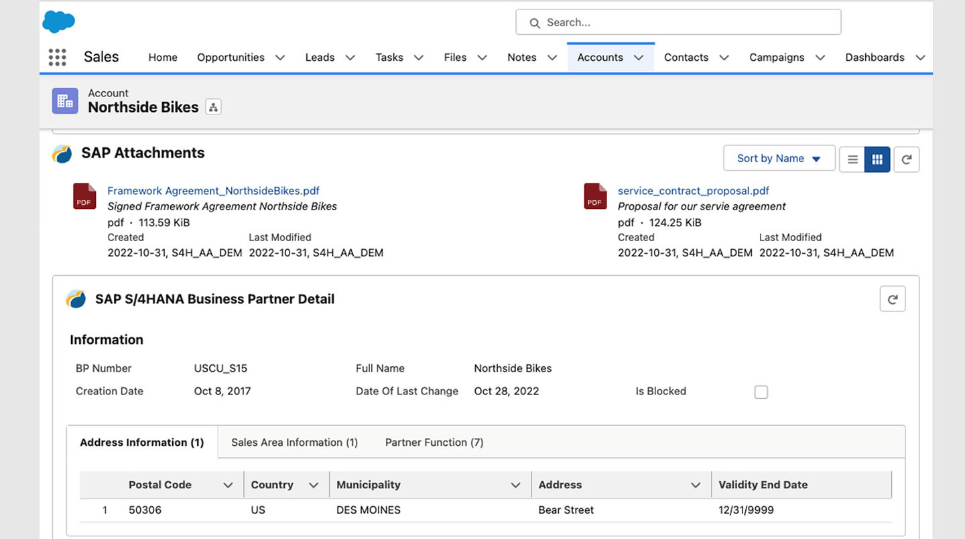
Task: Go to the Home tab
Action: click(163, 58)
